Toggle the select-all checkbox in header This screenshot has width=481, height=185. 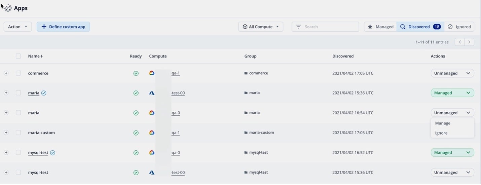point(18,56)
